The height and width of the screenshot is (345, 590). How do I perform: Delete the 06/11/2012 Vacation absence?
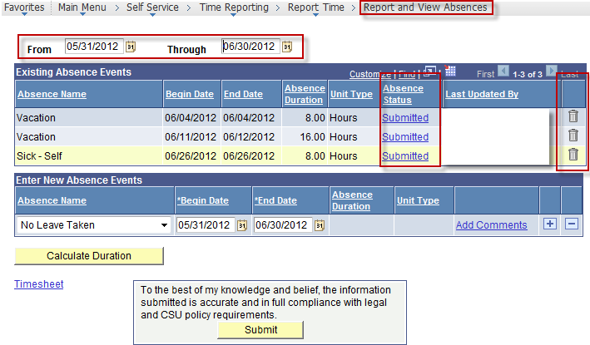(573, 136)
